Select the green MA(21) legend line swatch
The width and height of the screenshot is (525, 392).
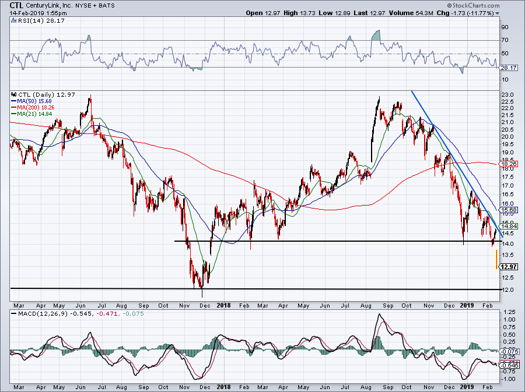click(14, 114)
